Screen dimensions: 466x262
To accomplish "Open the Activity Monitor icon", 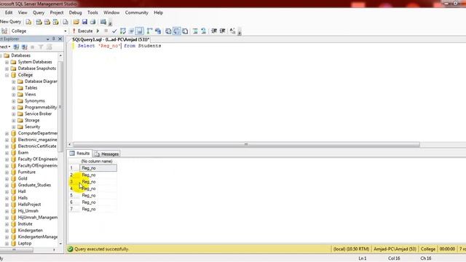I will 103,22.
